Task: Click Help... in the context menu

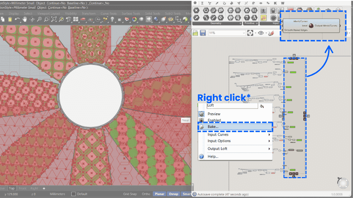Action: (x=213, y=157)
